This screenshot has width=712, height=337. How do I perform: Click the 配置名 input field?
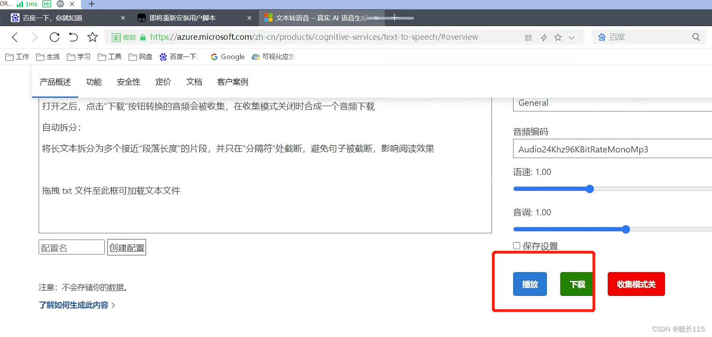[72, 247]
